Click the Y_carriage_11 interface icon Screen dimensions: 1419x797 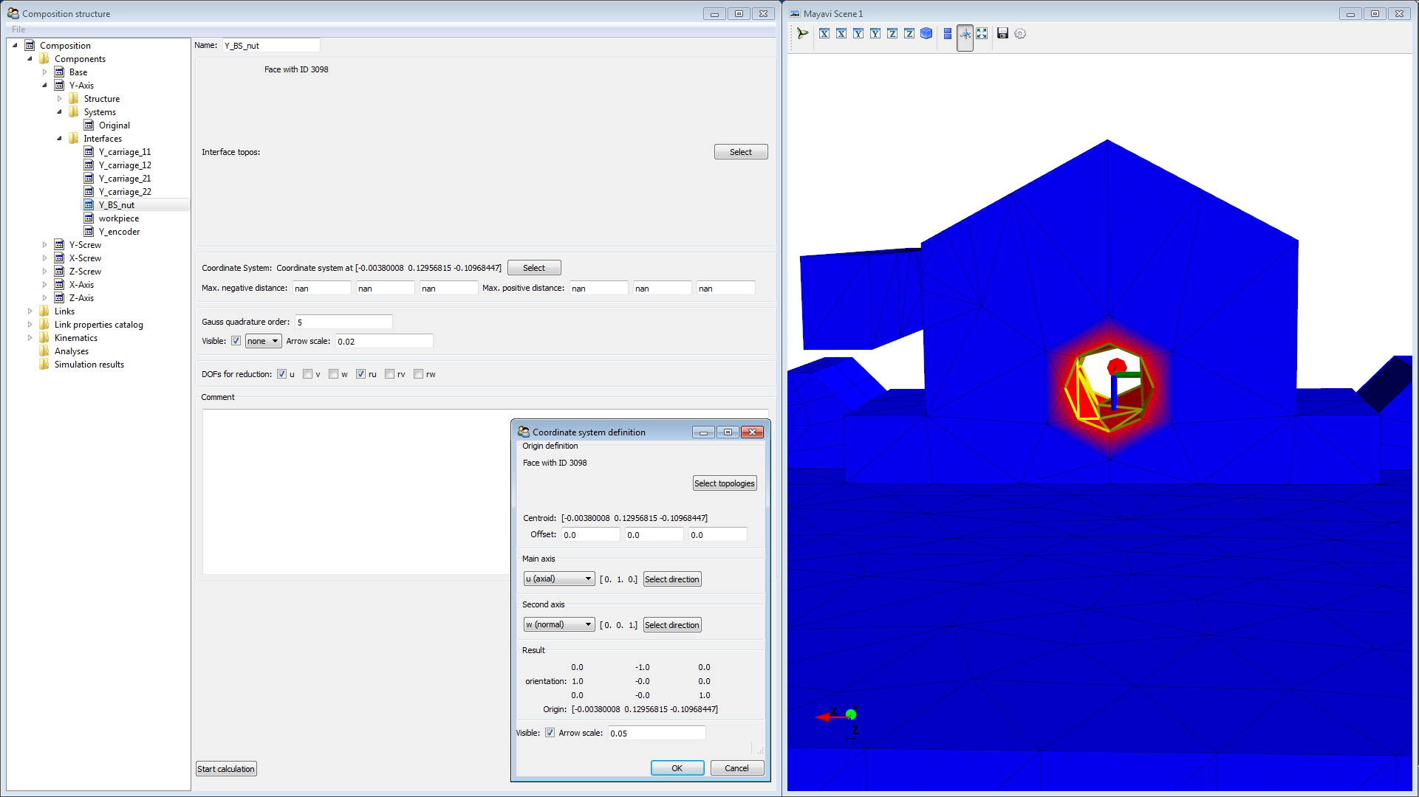[89, 151]
